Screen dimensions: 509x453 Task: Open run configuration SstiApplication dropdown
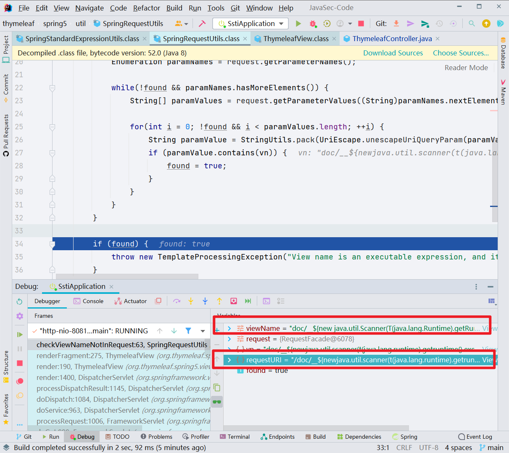point(251,24)
